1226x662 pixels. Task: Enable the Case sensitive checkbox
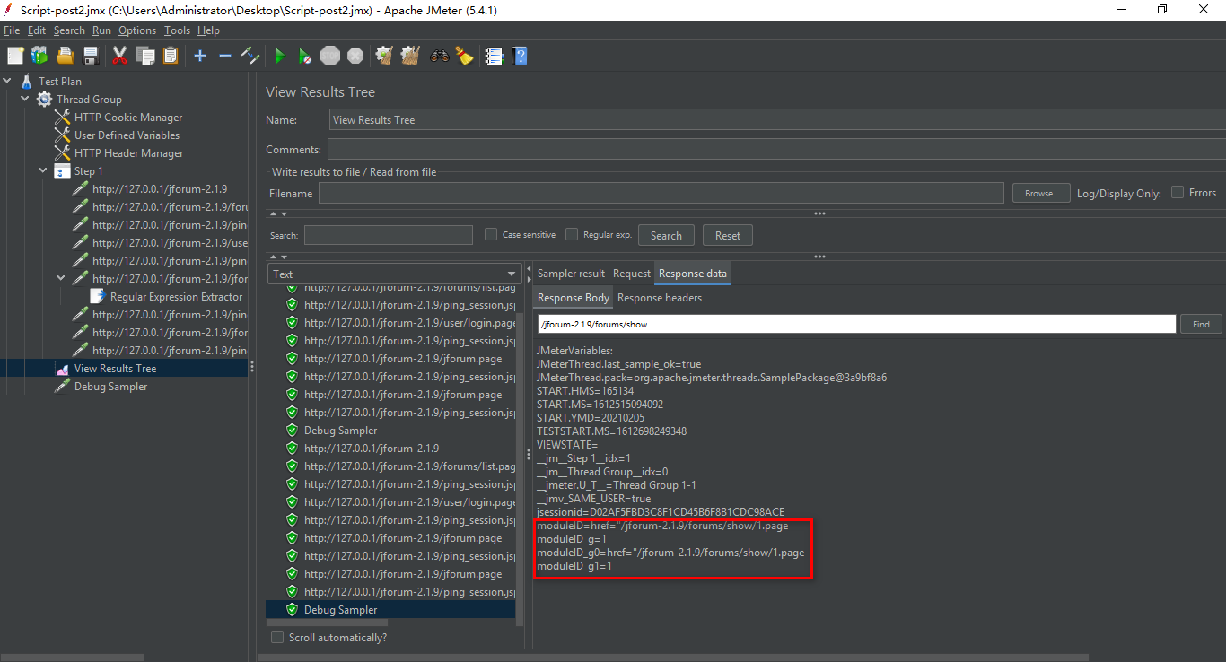click(491, 234)
